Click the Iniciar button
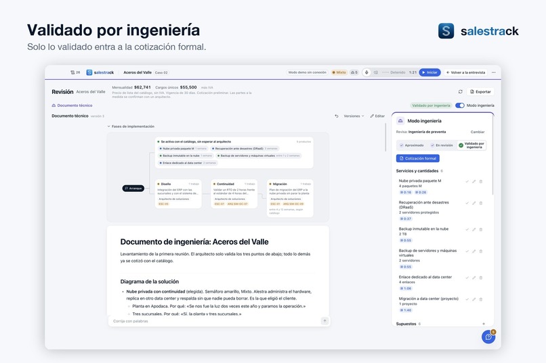Screen dimensions: 546x363 [429, 72]
